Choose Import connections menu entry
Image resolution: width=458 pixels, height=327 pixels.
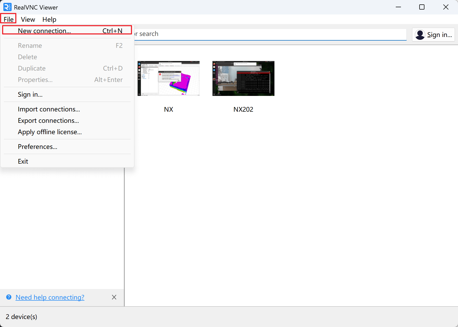49,109
